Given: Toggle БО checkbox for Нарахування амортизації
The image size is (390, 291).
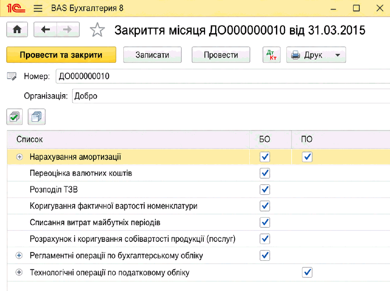Looking at the screenshot, I should tap(265, 157).
